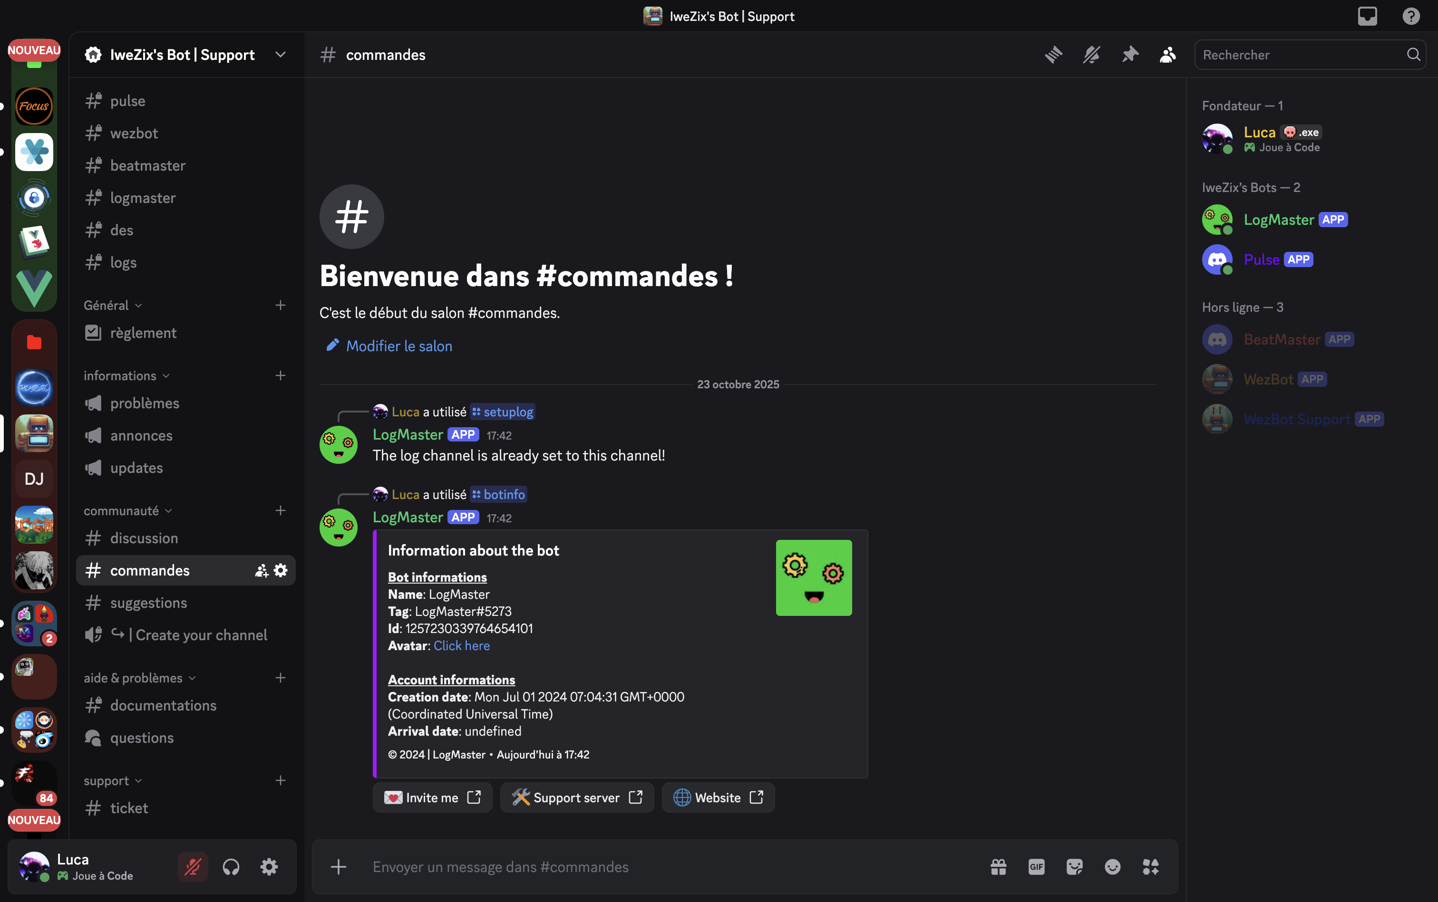
Task: Click the Invite me button
Action: [x=432, y=797]
